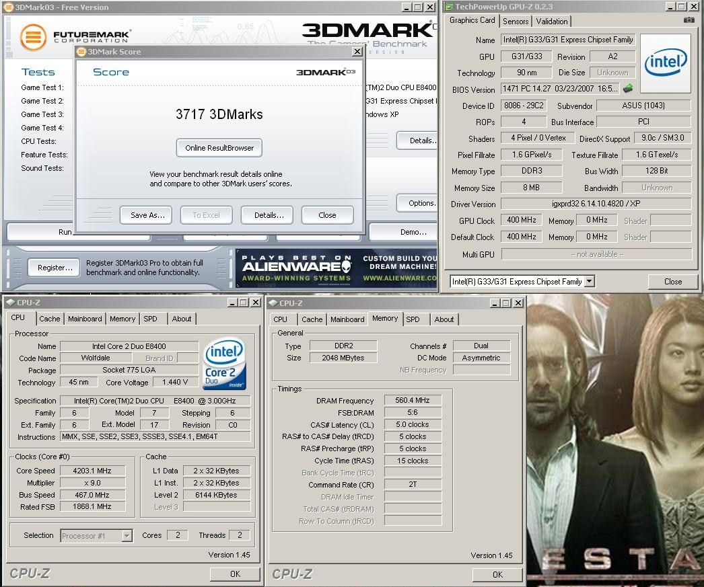Click OK in the left CPU-Z window
This screenshot has width=704, height=587.
coord(236,574)
